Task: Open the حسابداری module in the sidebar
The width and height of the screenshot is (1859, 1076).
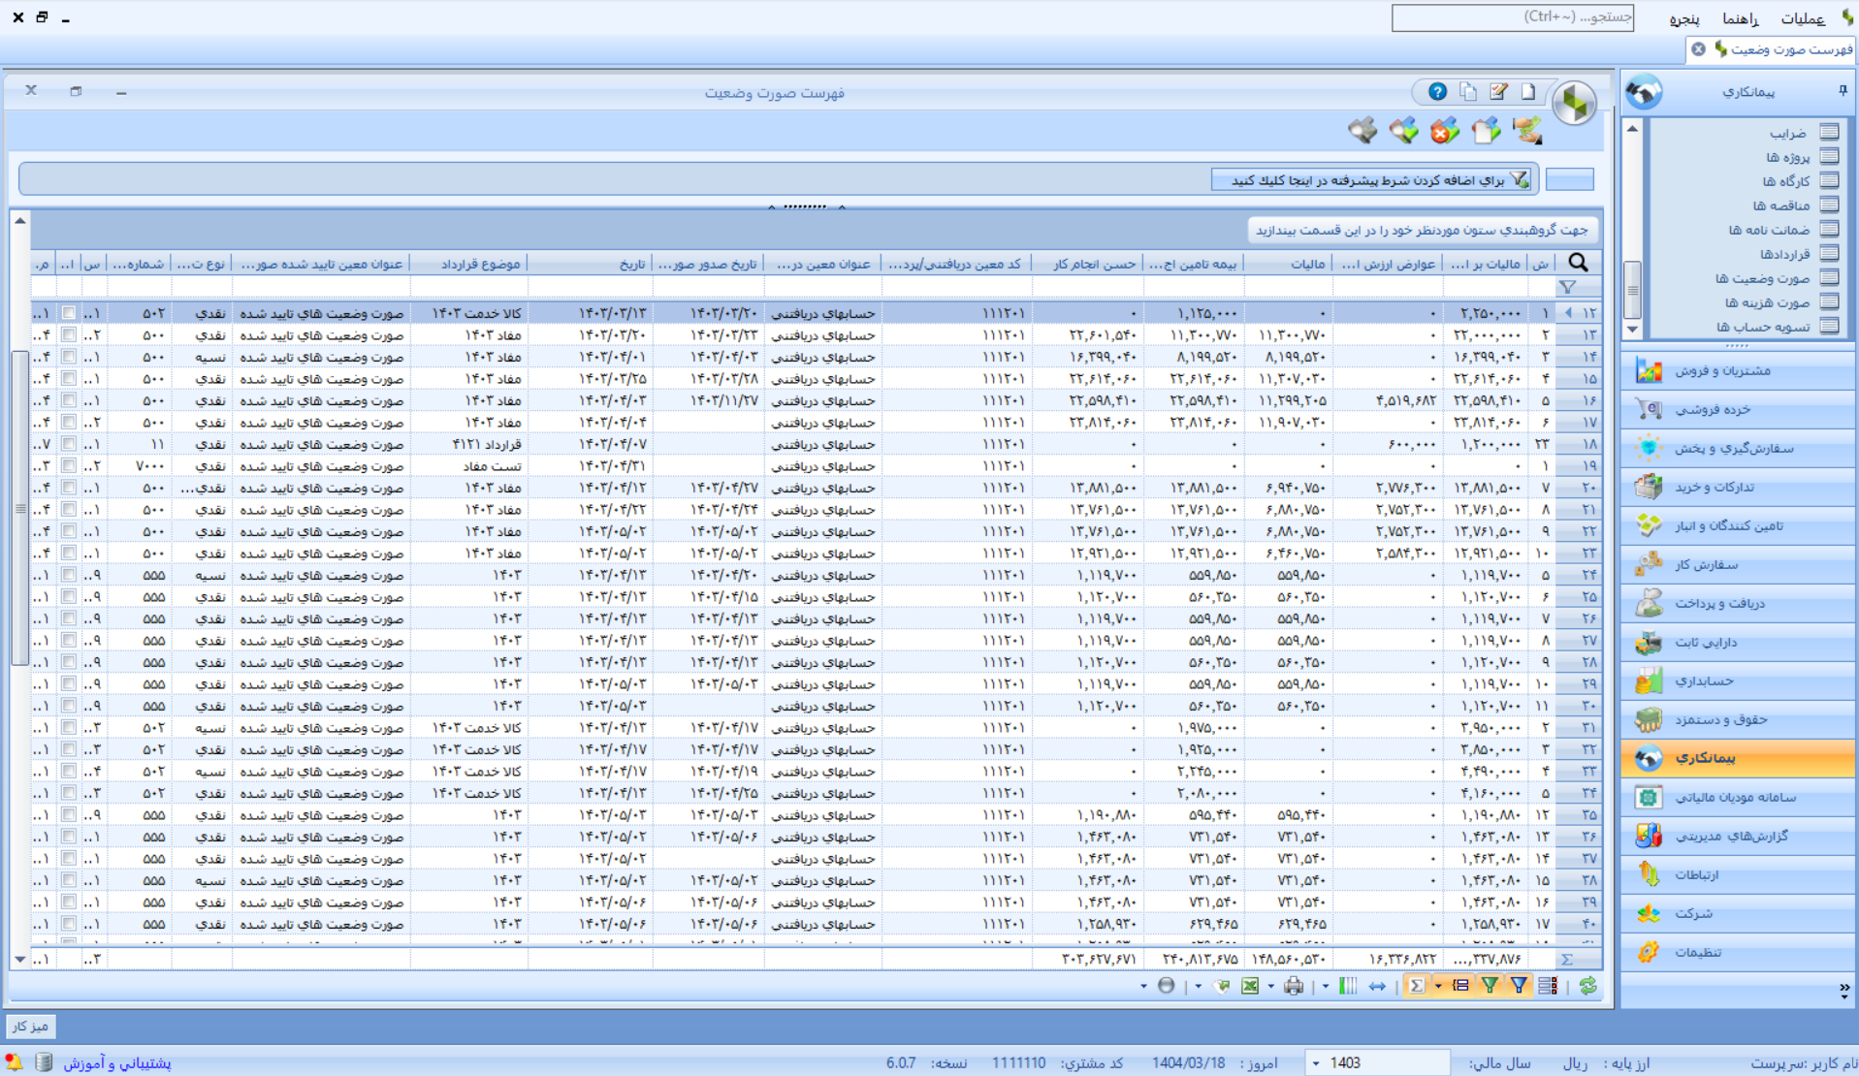Action: (x=1738, y=680)
